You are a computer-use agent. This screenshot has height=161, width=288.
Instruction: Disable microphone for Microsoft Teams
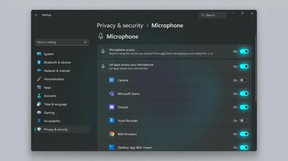tap(244, 93)
